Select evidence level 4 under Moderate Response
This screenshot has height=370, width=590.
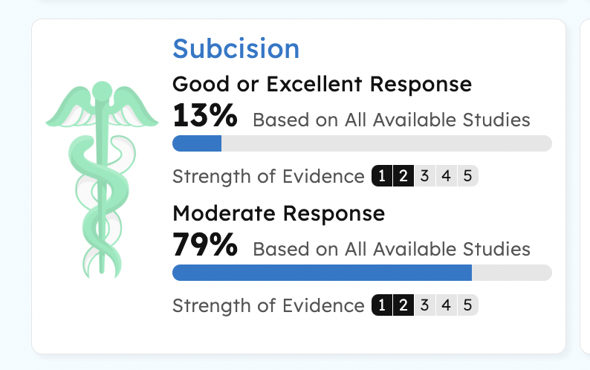(x=447, y=305)
